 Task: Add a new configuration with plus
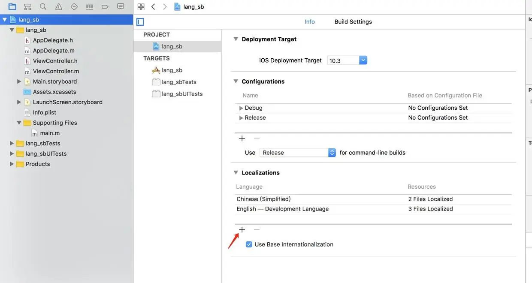[242, 138]
